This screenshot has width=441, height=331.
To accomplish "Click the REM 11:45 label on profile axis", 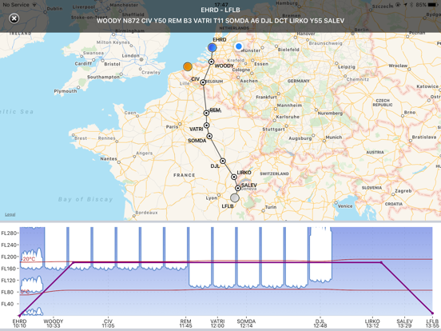I will tap(185, 323).
